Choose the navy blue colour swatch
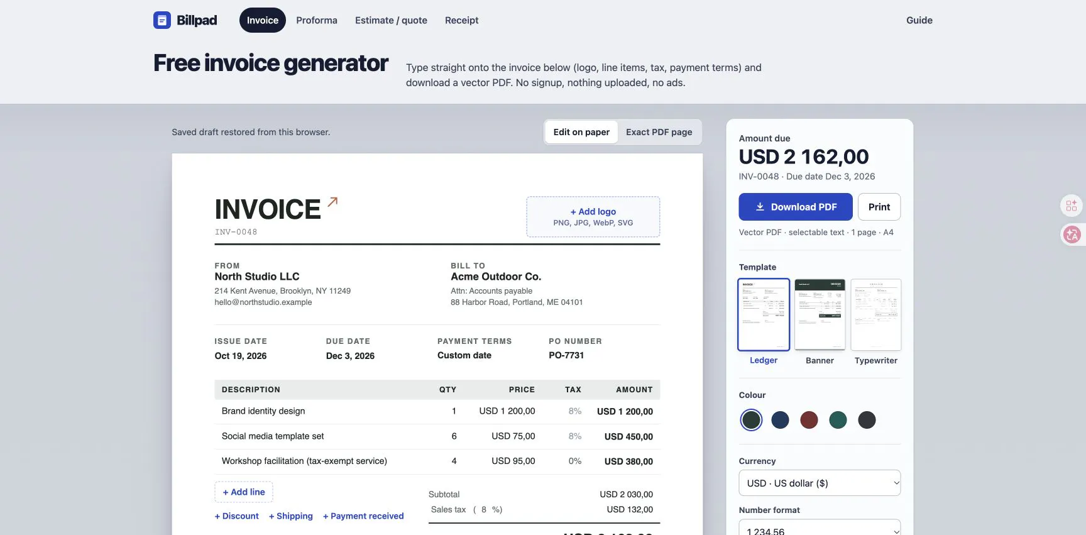This screenshot has width=1086, height=535. (780, 420)
